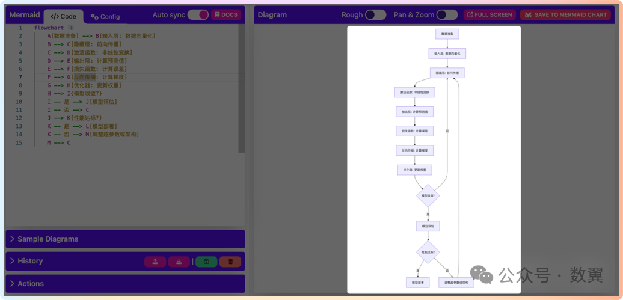
Task: Click the WeChat logo in the watermark
Action: tap(482, 274)
